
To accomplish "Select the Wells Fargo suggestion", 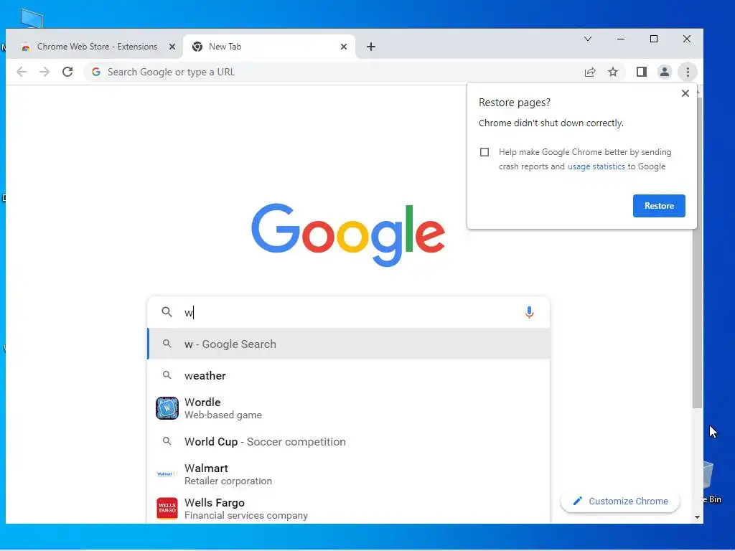I will 349,509.
